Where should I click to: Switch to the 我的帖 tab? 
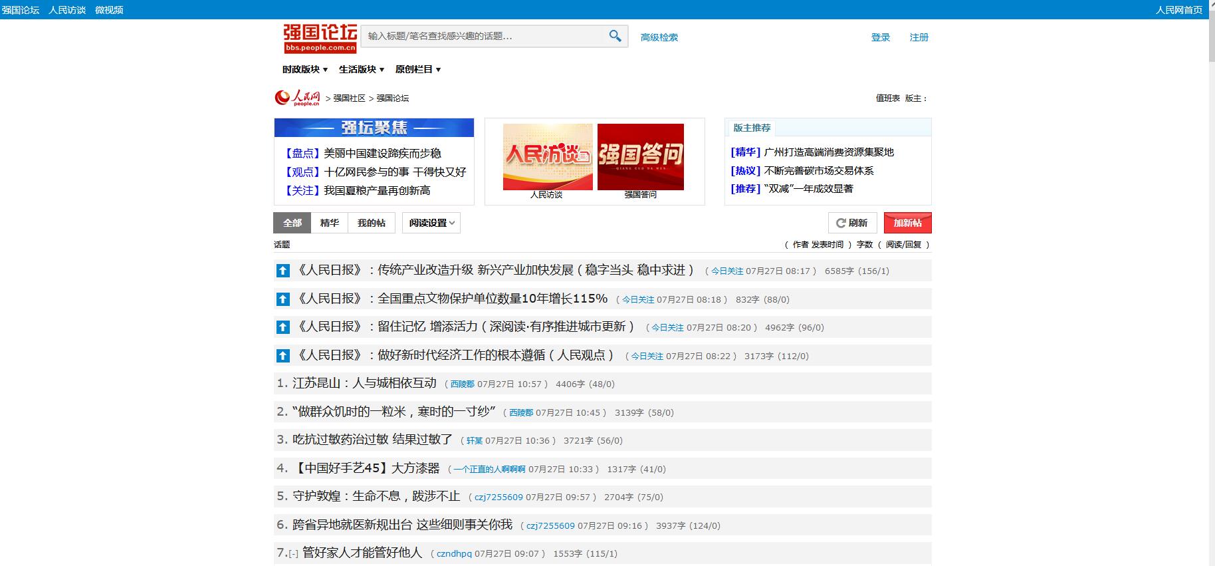371,223
